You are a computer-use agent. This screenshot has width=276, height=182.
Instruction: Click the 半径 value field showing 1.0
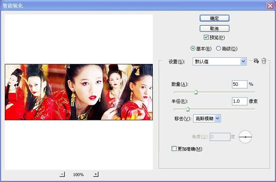click(239, 101)
